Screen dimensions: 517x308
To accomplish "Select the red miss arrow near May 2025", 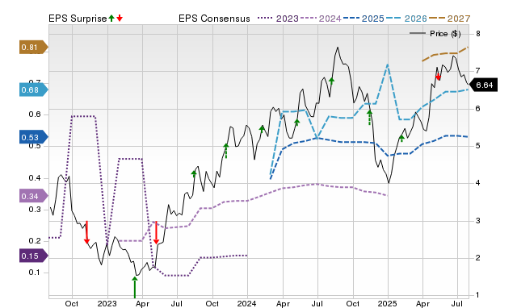I will point(438,77).
